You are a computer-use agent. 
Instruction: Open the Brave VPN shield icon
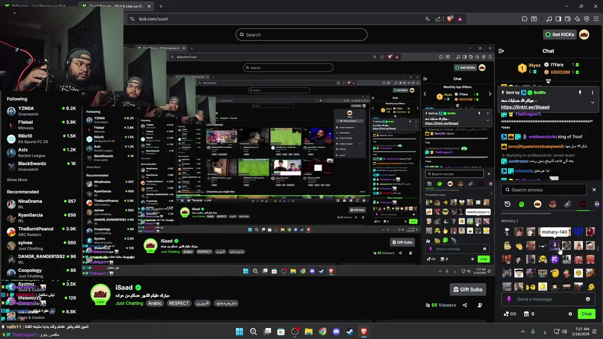tap(587, 19)
